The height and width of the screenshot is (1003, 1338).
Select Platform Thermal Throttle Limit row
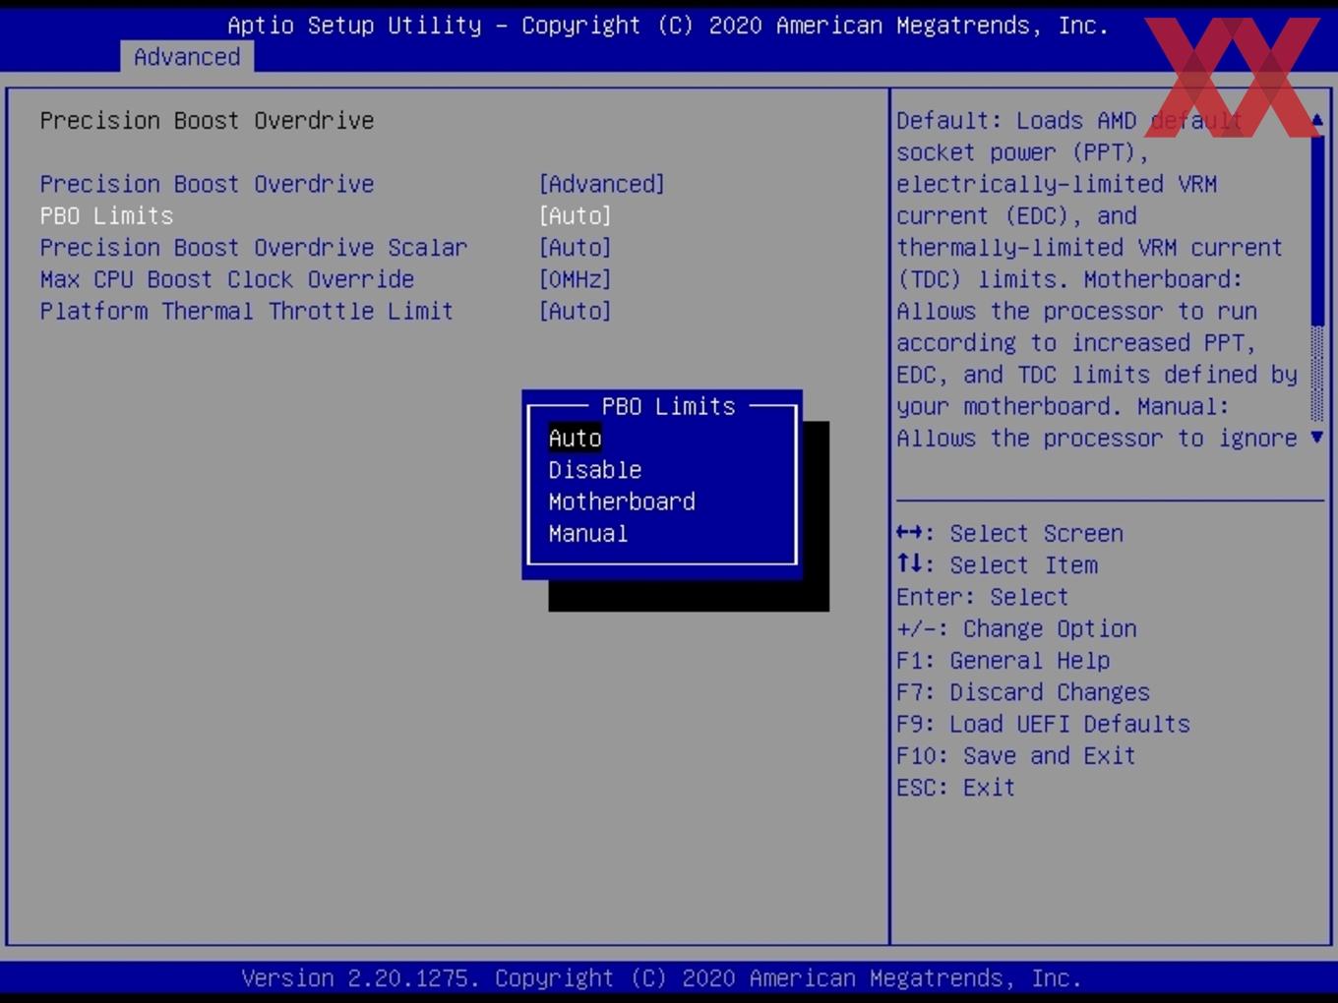(326, 311)
